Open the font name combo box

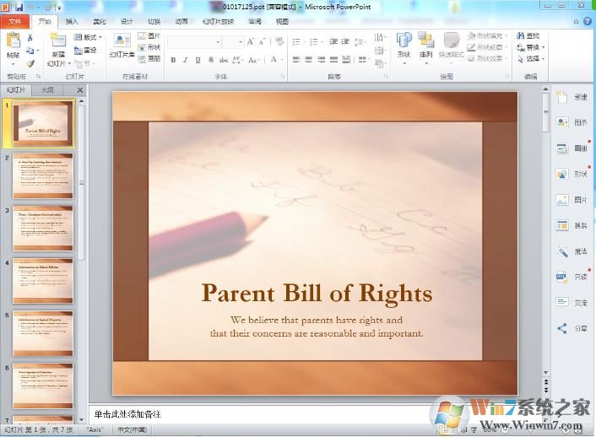pyautogui.click(x=195, y=42)
